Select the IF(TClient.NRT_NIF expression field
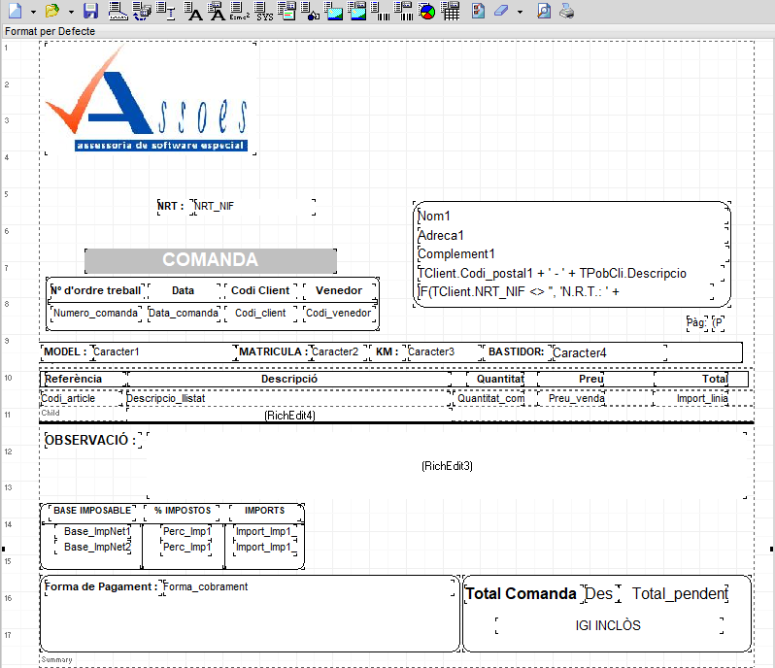Image resolution: width=775 pixels, height=668 pixels. tap(565, 291)
